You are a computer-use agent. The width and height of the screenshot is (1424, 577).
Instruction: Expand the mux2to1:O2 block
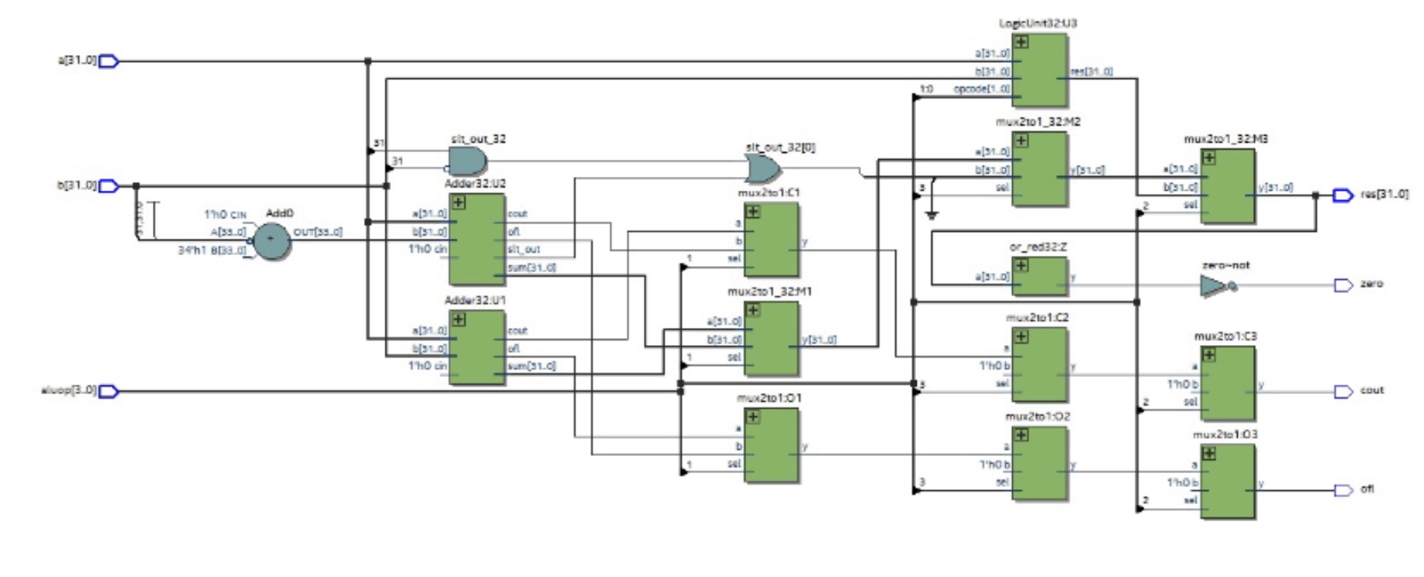[1021, 434]
